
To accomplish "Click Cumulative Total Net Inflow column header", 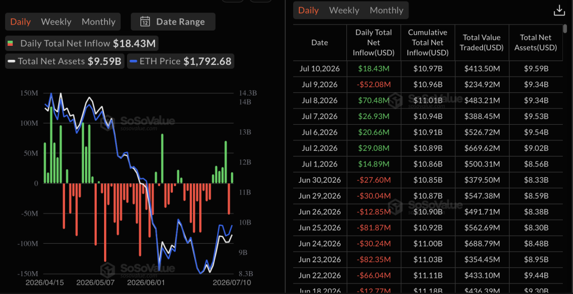I will pos(428,42).
